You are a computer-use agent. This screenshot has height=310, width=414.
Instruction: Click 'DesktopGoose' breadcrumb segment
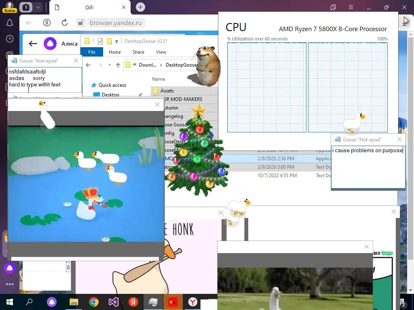(181, 65)
